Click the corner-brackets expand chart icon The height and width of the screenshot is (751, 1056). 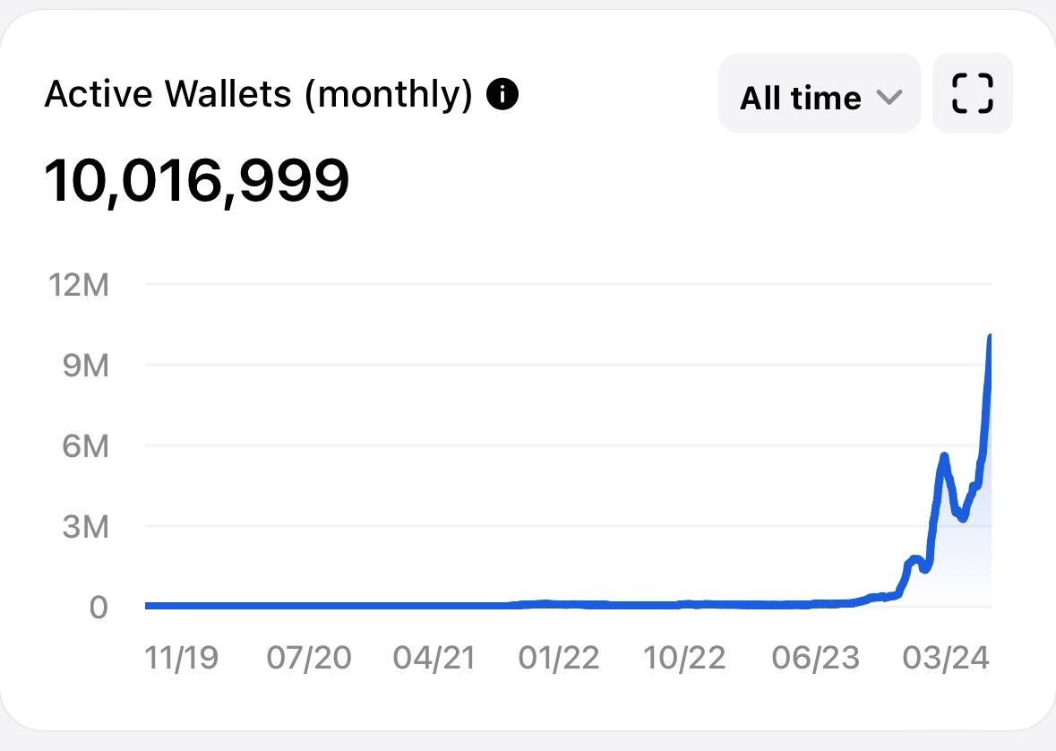(x=972, y=92)
